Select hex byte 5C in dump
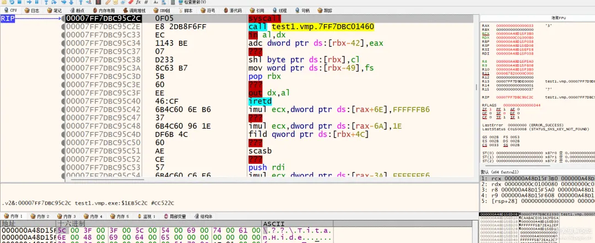 (x=62, y=230)
